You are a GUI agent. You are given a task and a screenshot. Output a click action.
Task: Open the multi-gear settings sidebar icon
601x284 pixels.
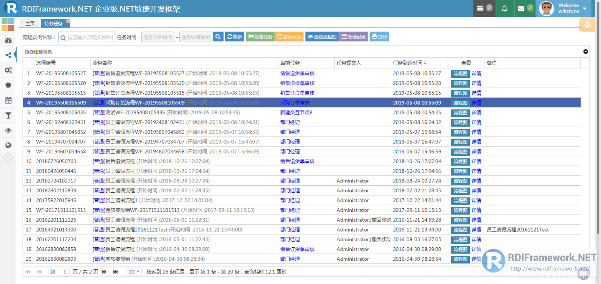point(8,70)
